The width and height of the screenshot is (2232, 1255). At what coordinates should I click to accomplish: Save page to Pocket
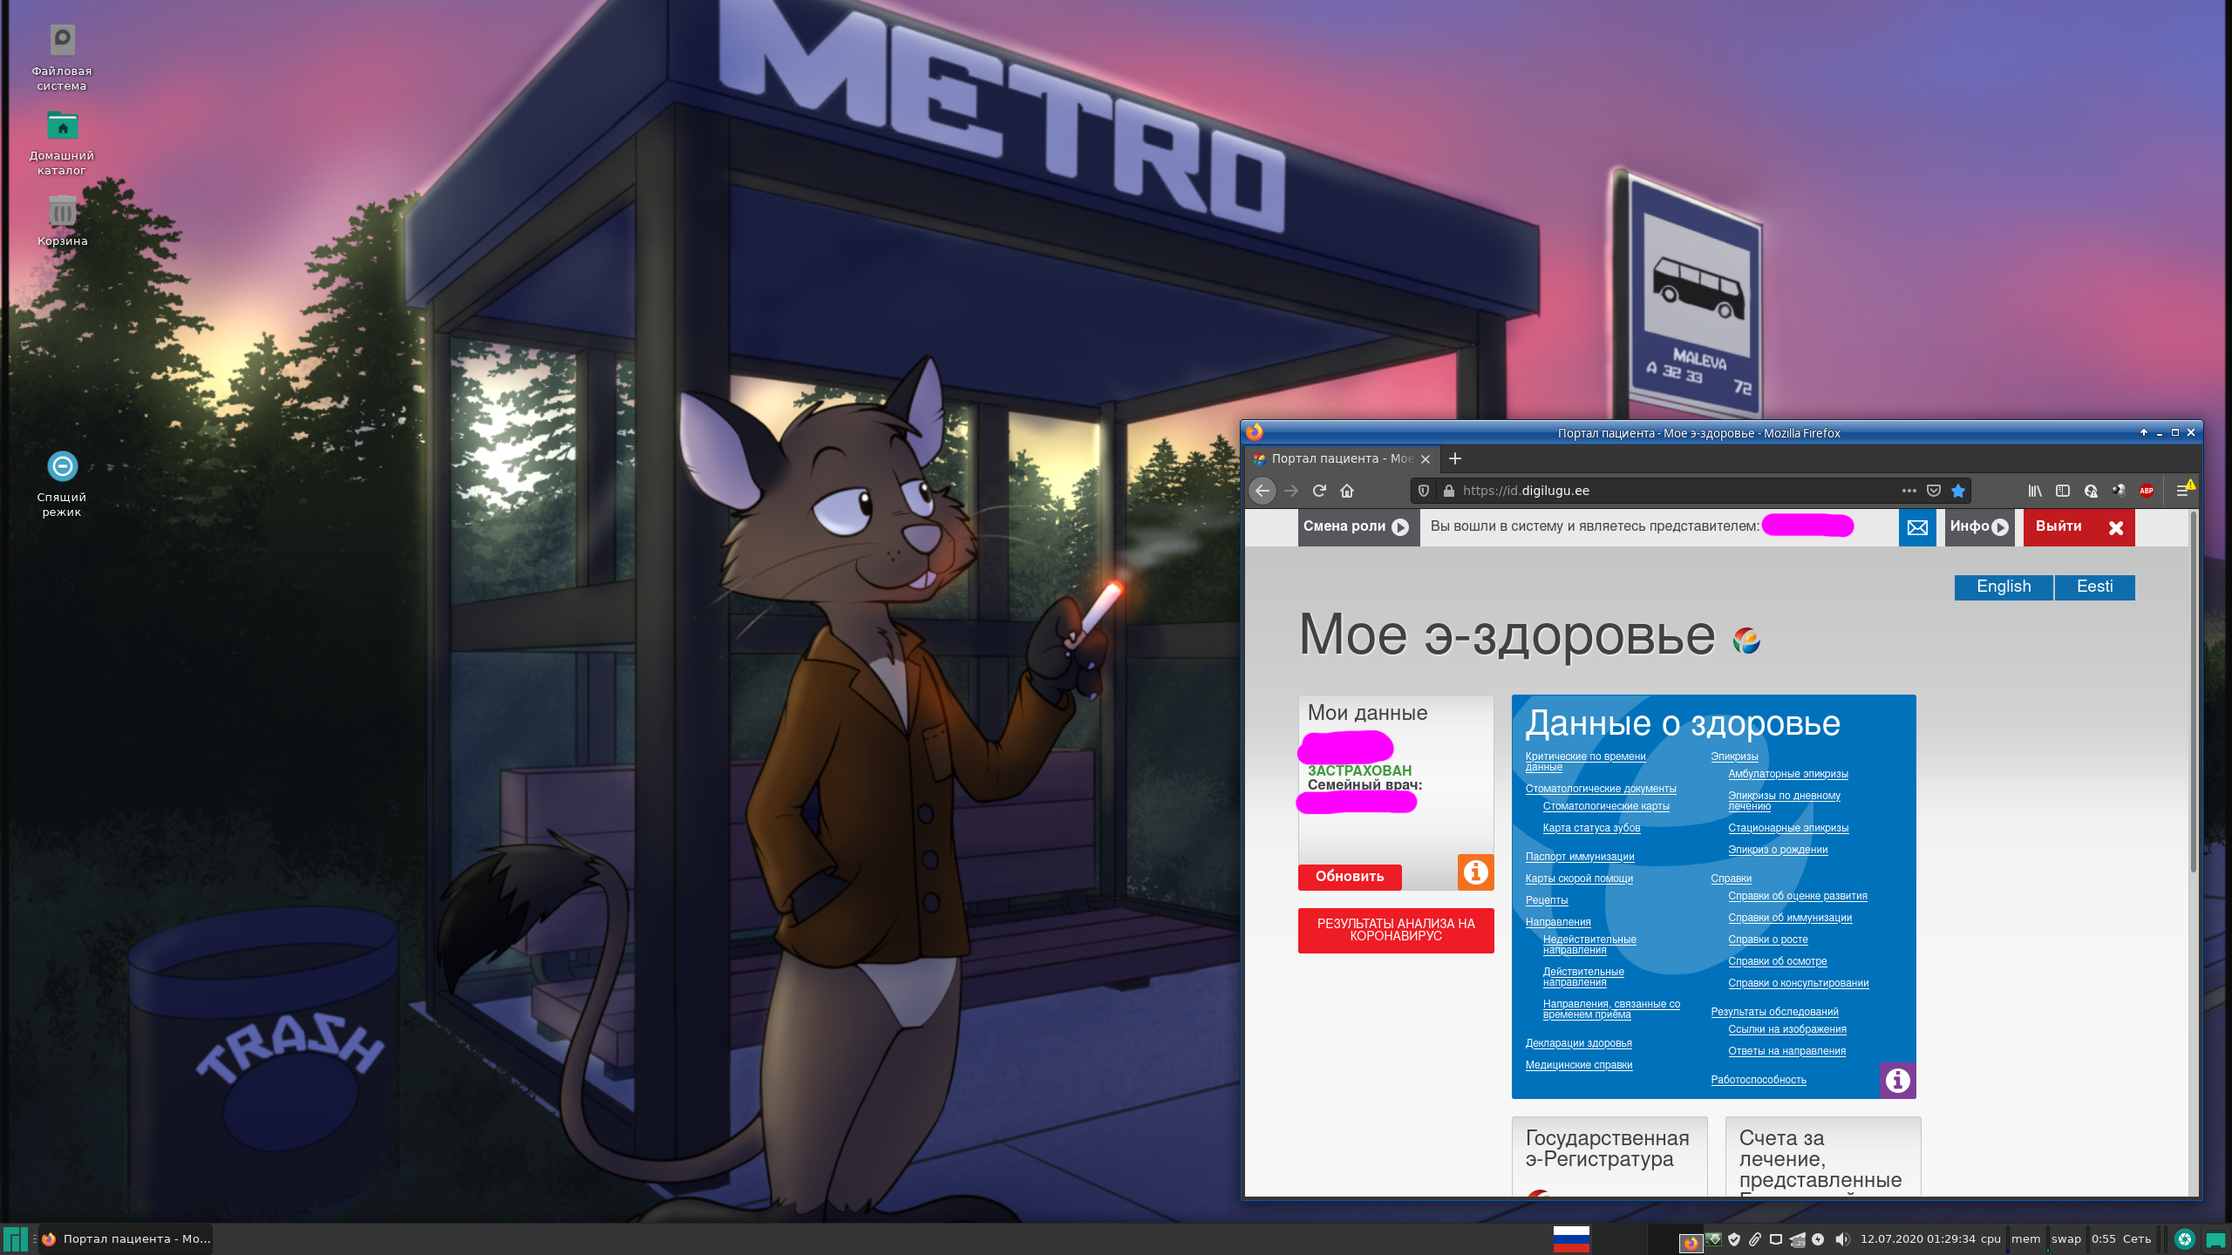1934,491
